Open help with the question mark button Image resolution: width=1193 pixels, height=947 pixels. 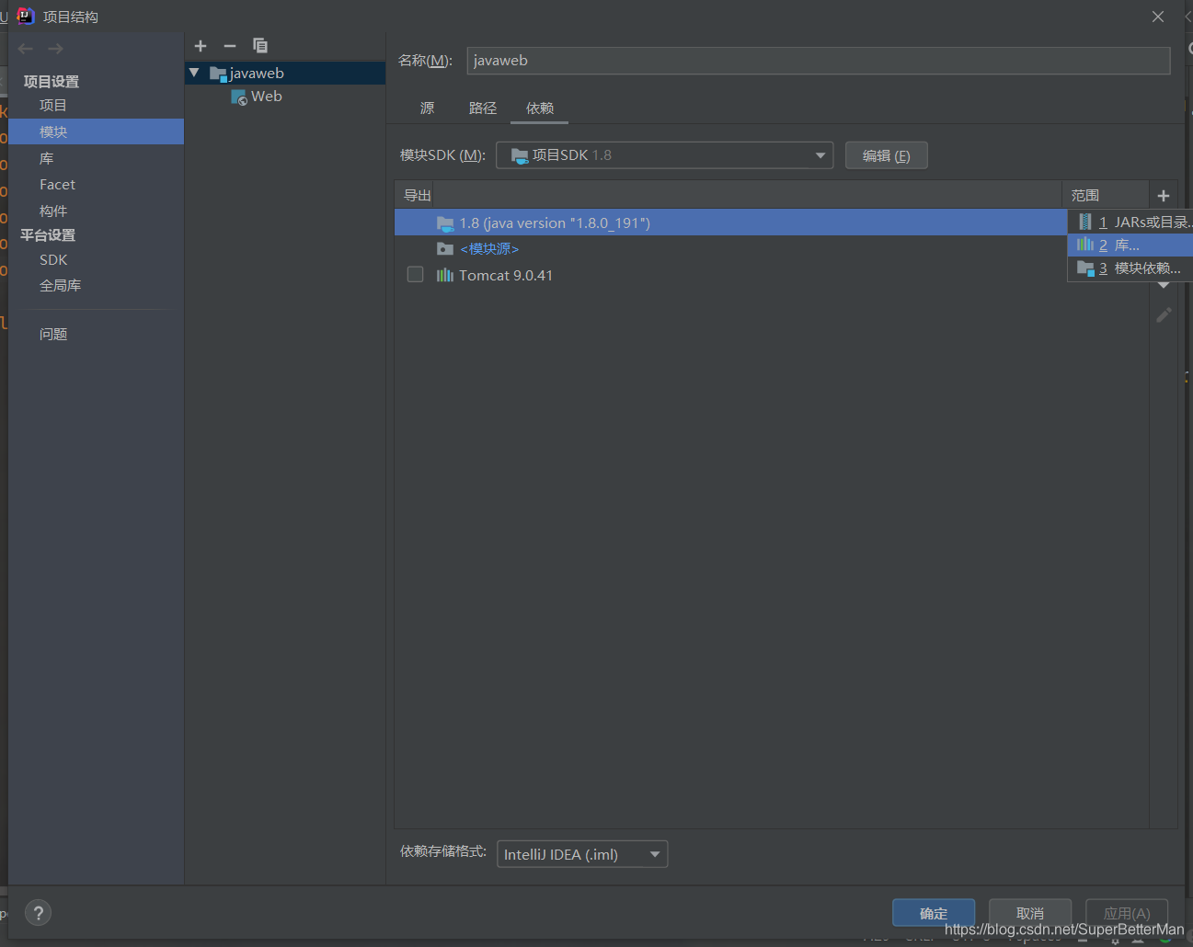point(38,913)
